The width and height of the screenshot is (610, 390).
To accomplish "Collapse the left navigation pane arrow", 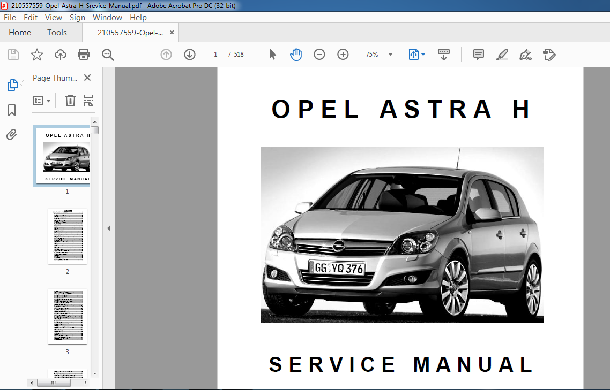I will click(x=109, y=228).
